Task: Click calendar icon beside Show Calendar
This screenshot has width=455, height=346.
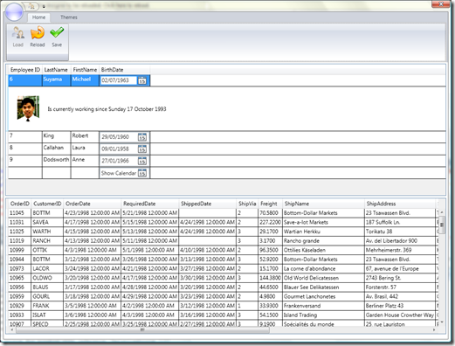Action: [142, 173]
